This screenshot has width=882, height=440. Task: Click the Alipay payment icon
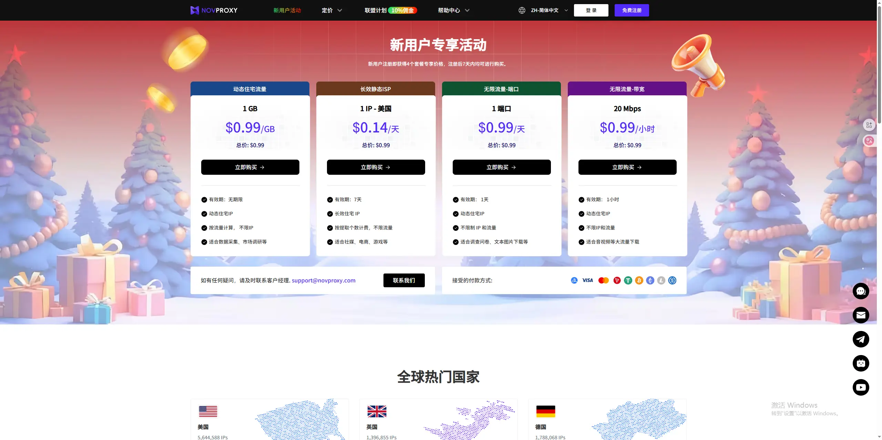click(x=574, y=280)
